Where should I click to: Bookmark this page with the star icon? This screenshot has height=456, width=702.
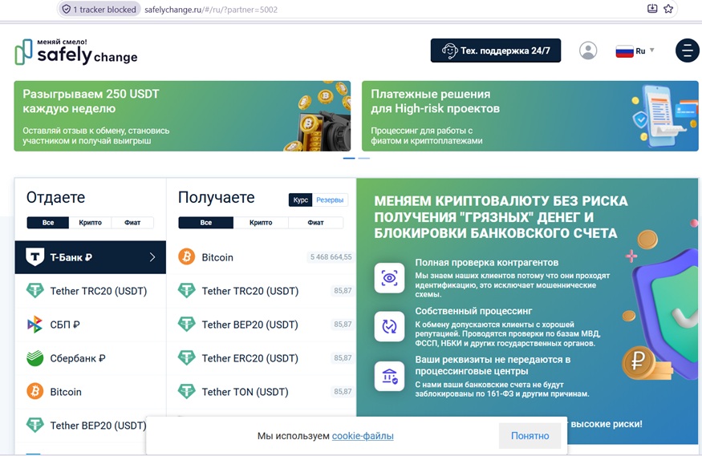668,9
